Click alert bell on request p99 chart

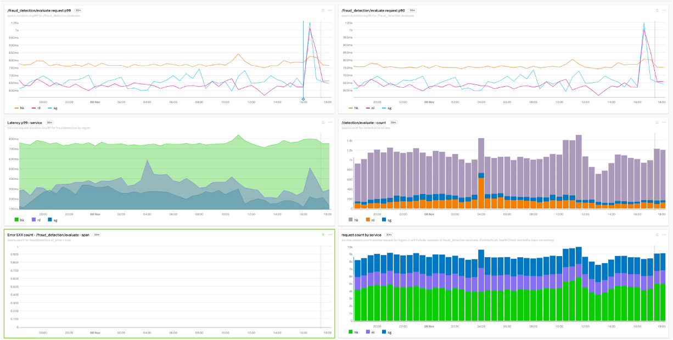pyautogui.click(x=323, y=10)
